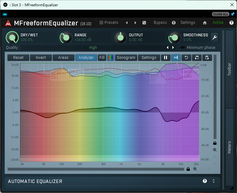Select previous Quality option with left arrow
This screenshot has height=193, width=237.
[x=168, y=48]
